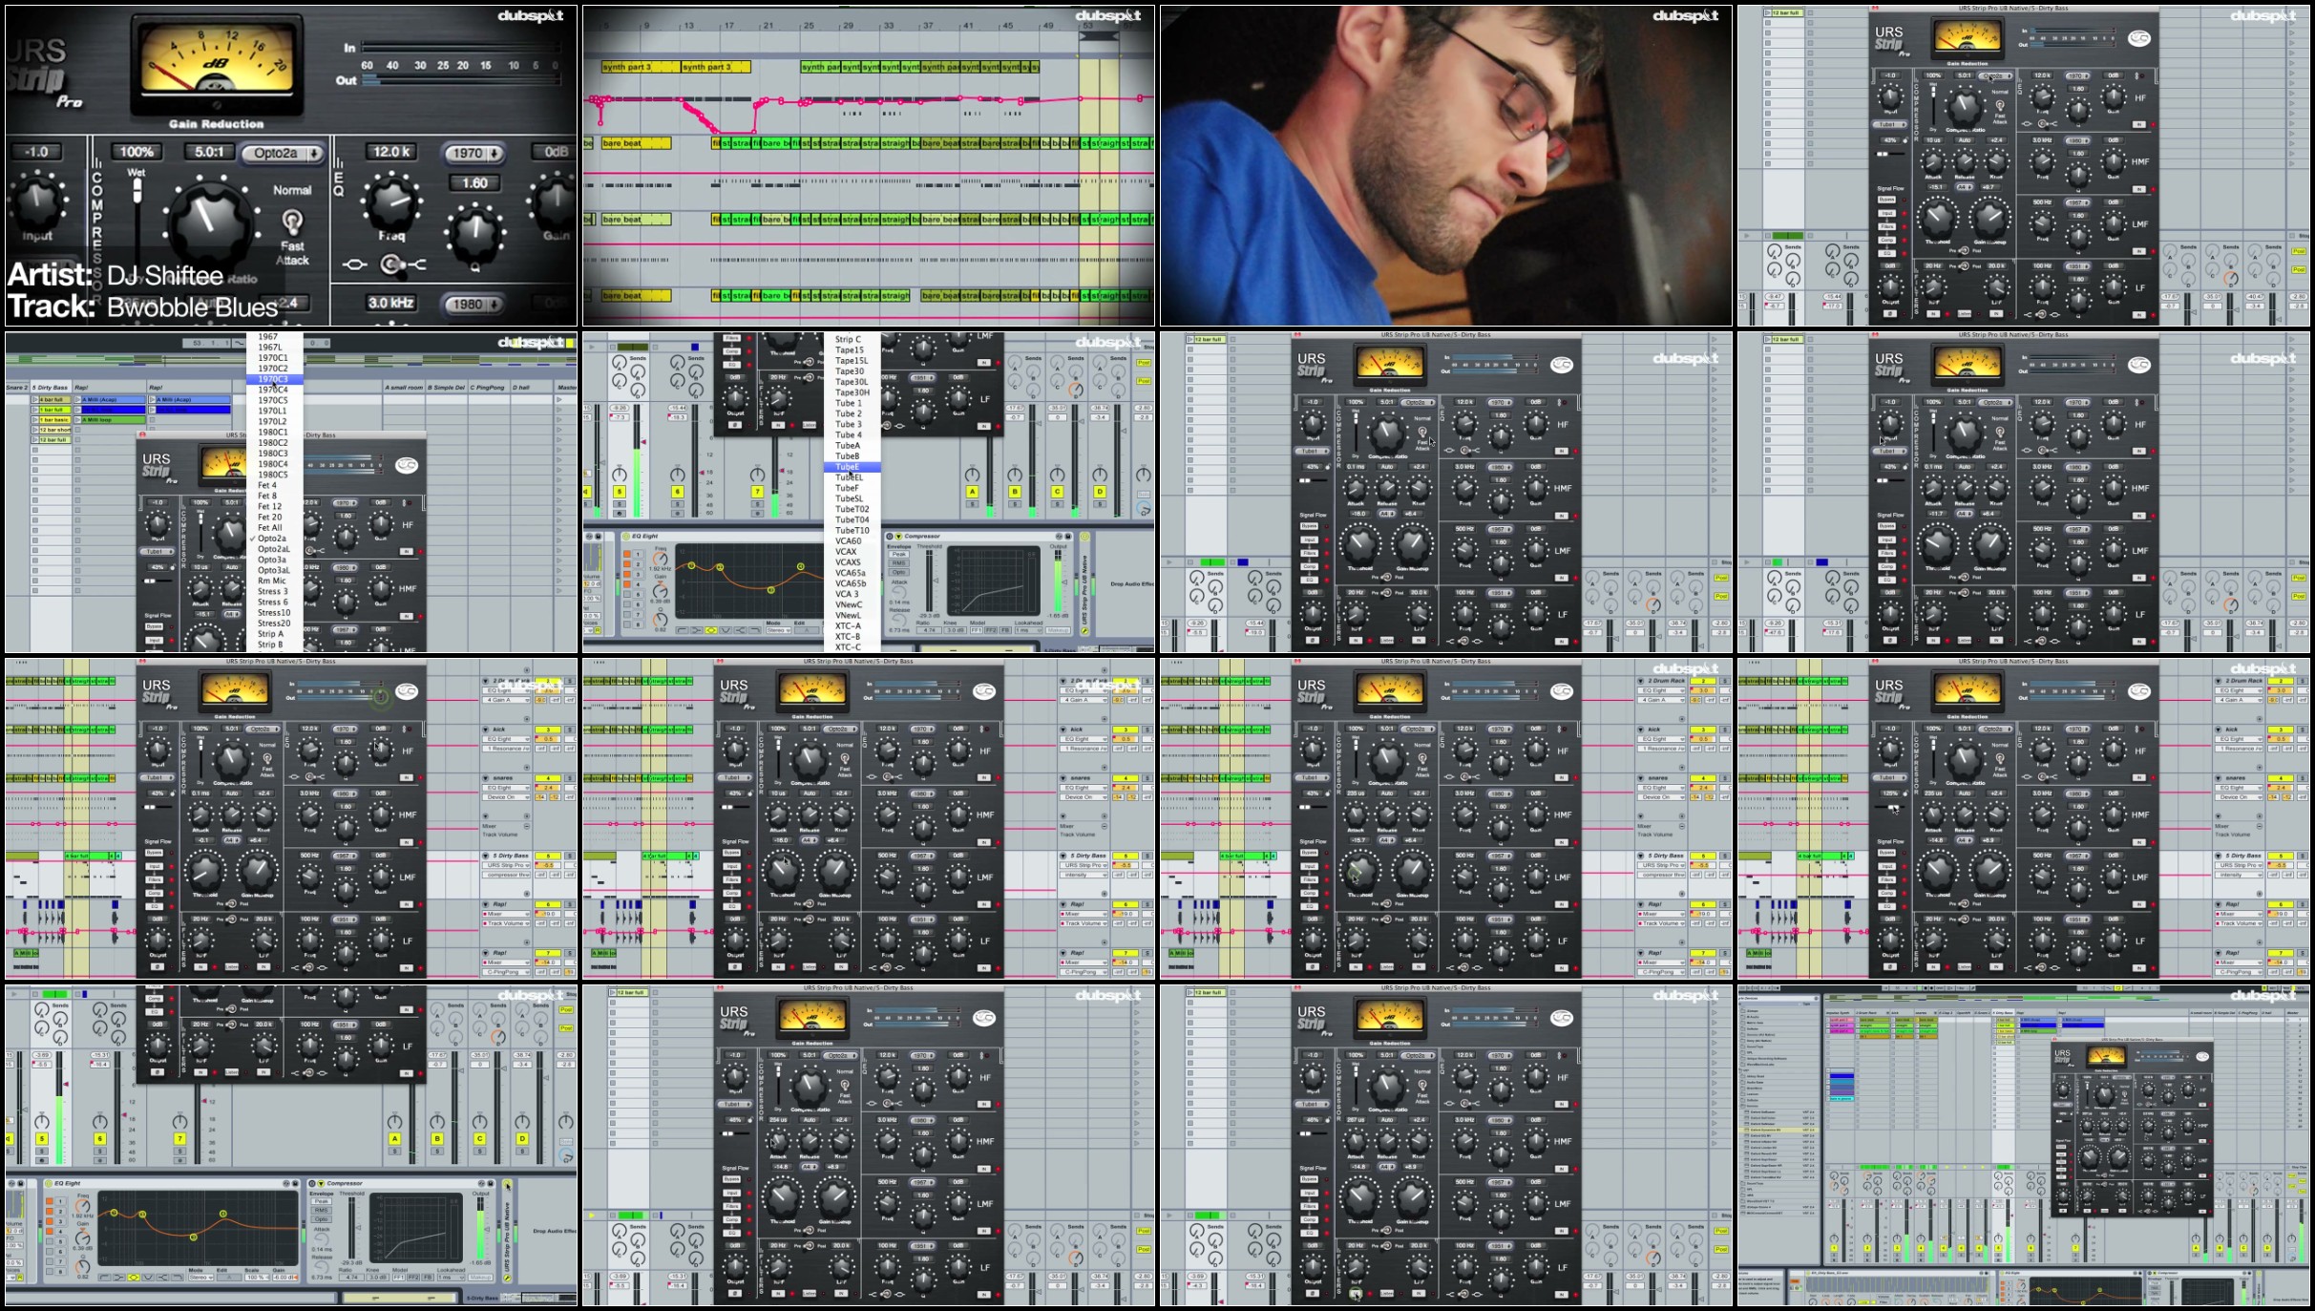The image size is (2315, 1311).
Task: Toggle track 6 activator beside the TubeE list
Action: point(677,492)
